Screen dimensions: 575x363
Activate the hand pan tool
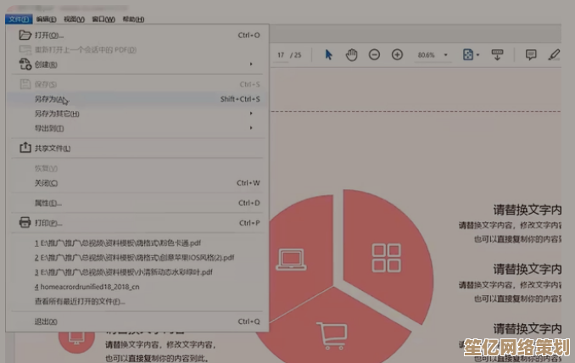tap(352, 55)
